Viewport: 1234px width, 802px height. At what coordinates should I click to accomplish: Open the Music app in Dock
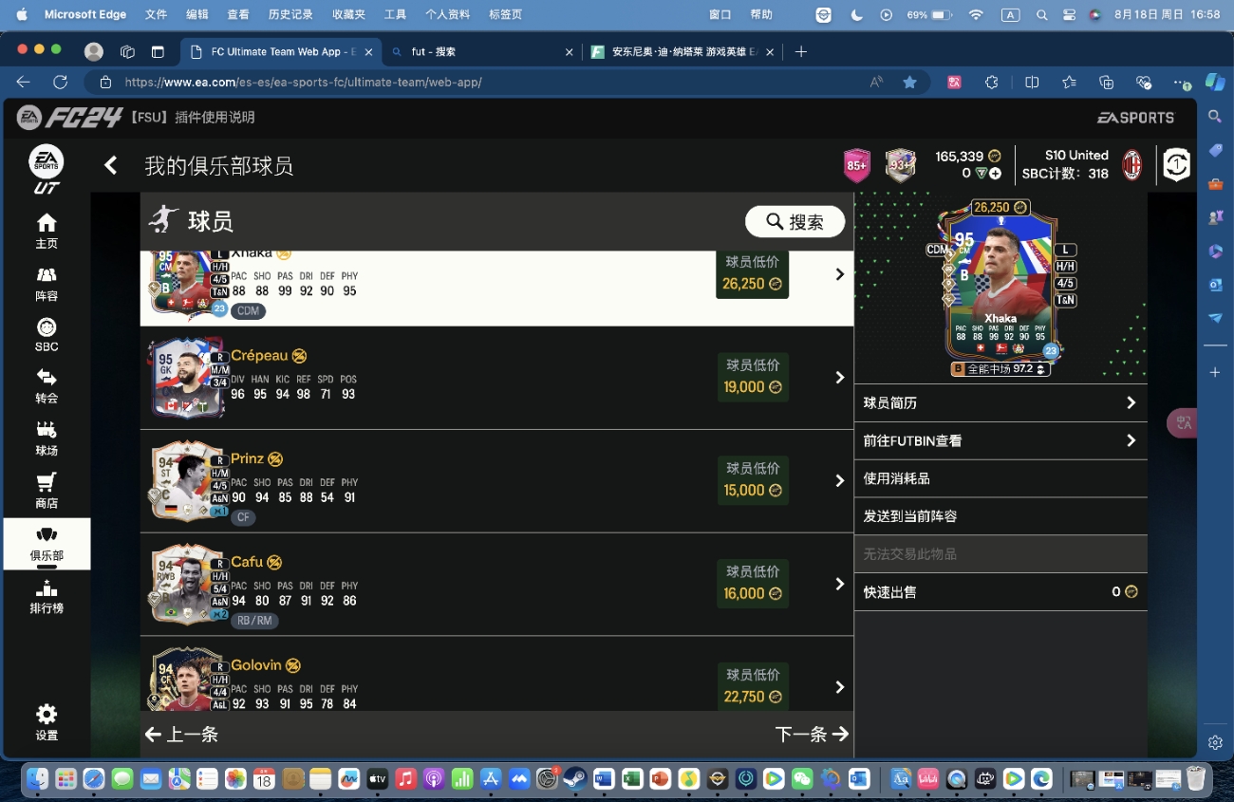click(x=405, y=778)
